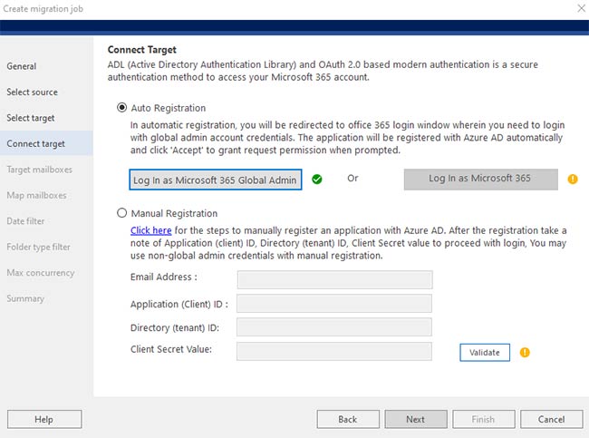Screen dimensions: 589x438
Task: Select the Manual Registration radio button
Action: pos(121,213)
